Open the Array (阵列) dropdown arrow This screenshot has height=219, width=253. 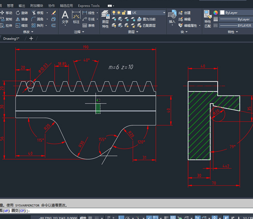[x=46, y=26]
